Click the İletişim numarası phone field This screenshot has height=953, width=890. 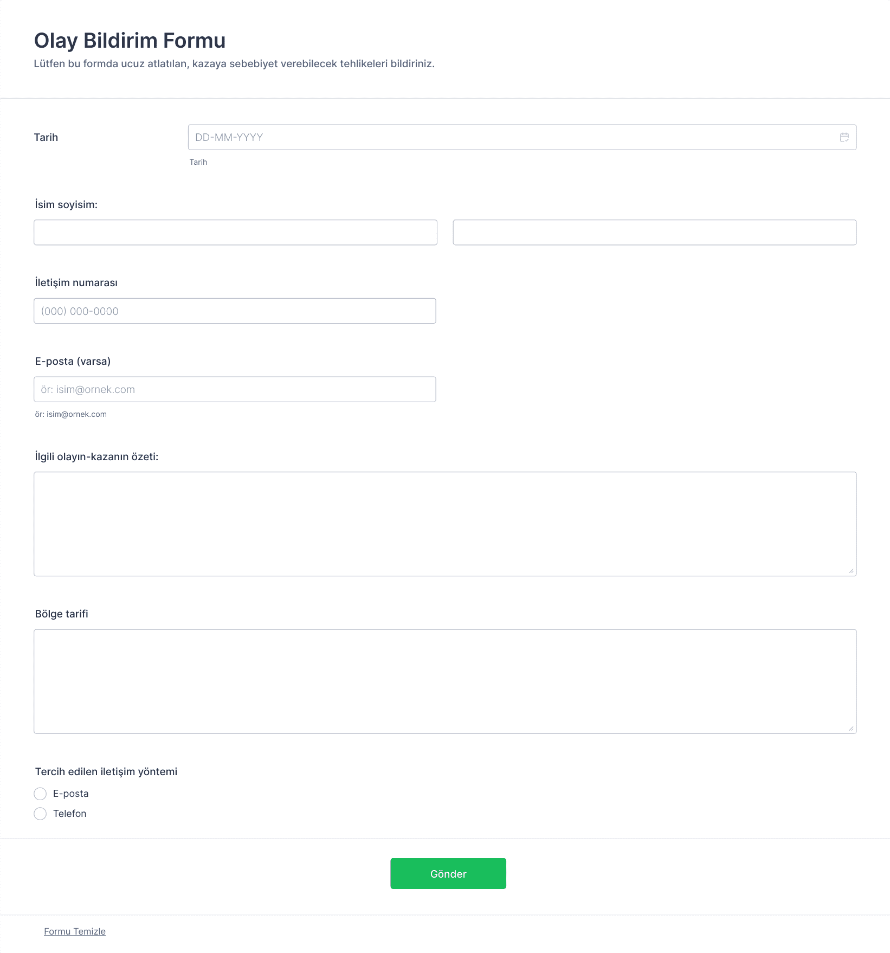235,311
